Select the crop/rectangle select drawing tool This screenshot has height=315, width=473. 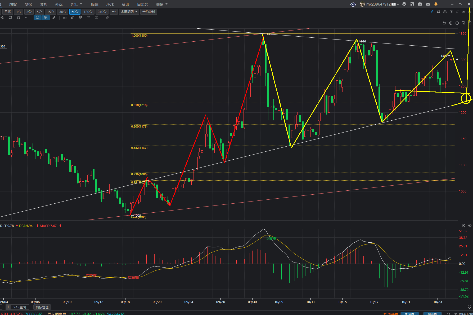[19, 18]
